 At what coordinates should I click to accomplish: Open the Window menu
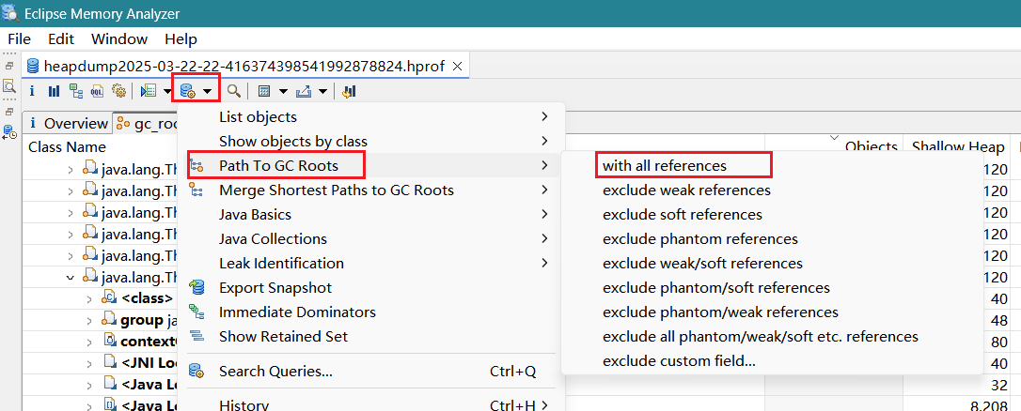tap(119, 39)
